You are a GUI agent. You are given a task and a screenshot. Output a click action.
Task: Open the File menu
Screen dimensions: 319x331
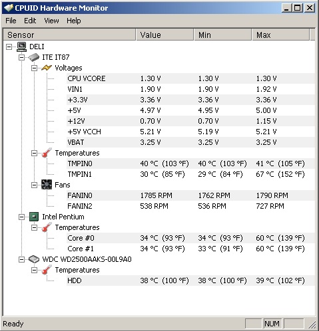click(x=11, y=21)
